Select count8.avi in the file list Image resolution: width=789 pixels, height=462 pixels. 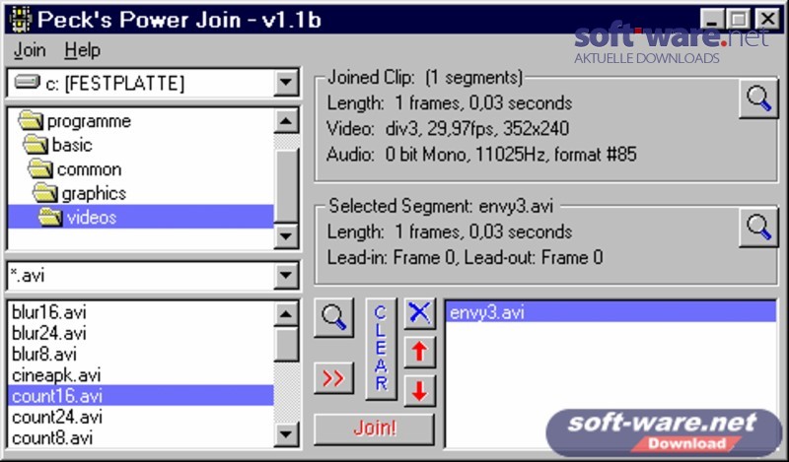tap(141, 438)
